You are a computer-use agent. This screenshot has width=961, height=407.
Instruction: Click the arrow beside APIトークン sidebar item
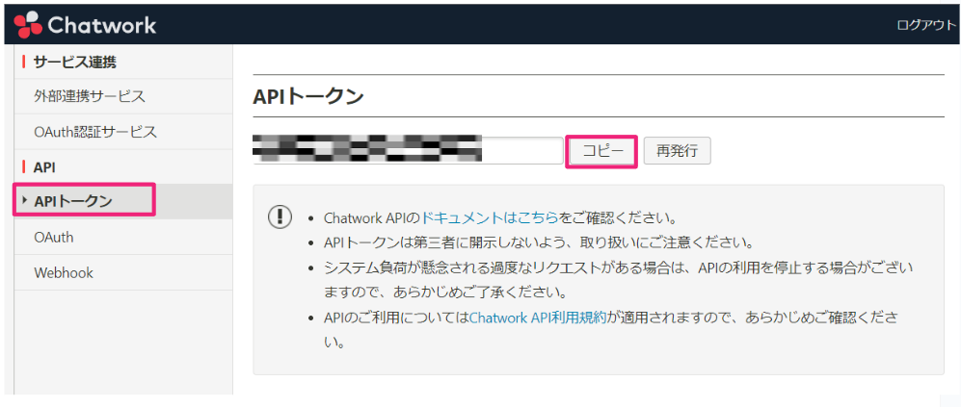click(x=24, y=200)
